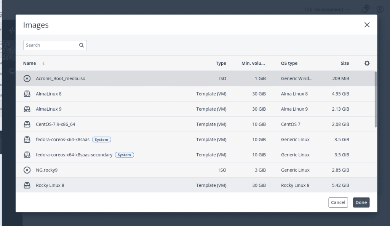Select the NG.rocky9 image name
This screenshot has height=226, width=390.
46,170
